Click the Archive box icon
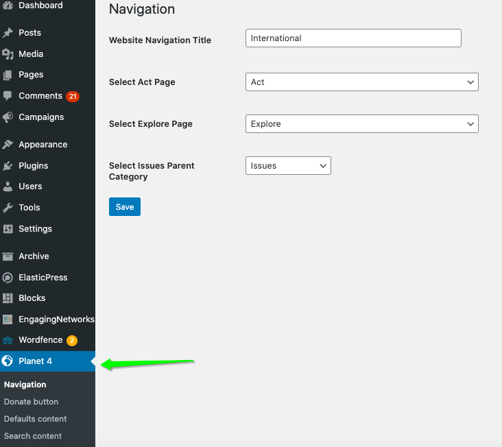 (x=8, y=256)
